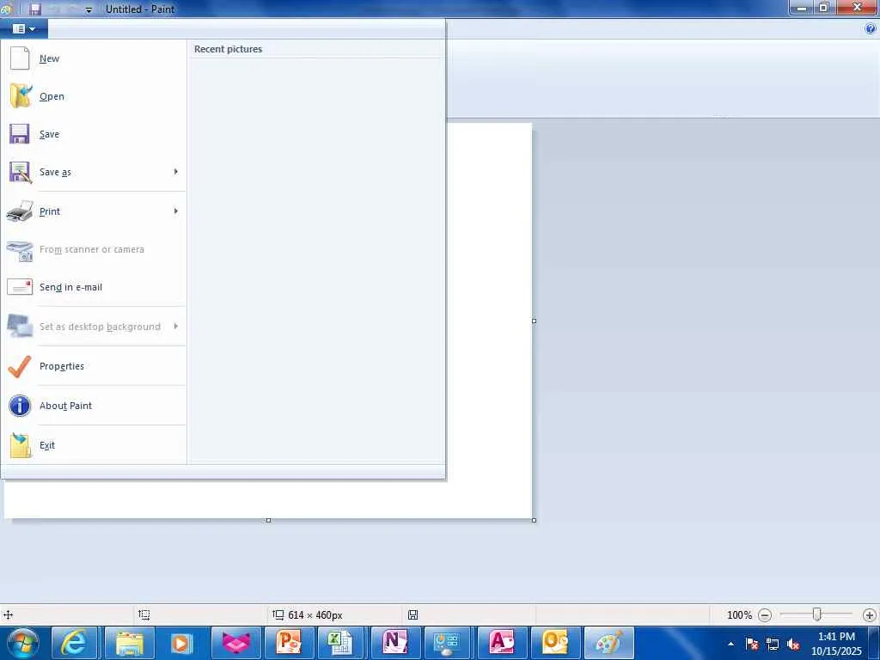Viewport: 880px width, 660px height.
Task: Open image Properties from the menu
Action: (x=93, y=366)
